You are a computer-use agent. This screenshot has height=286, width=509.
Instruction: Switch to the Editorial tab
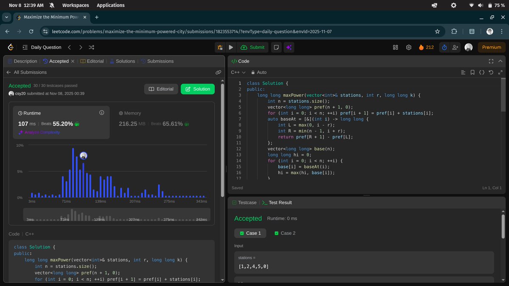[92, 61]
